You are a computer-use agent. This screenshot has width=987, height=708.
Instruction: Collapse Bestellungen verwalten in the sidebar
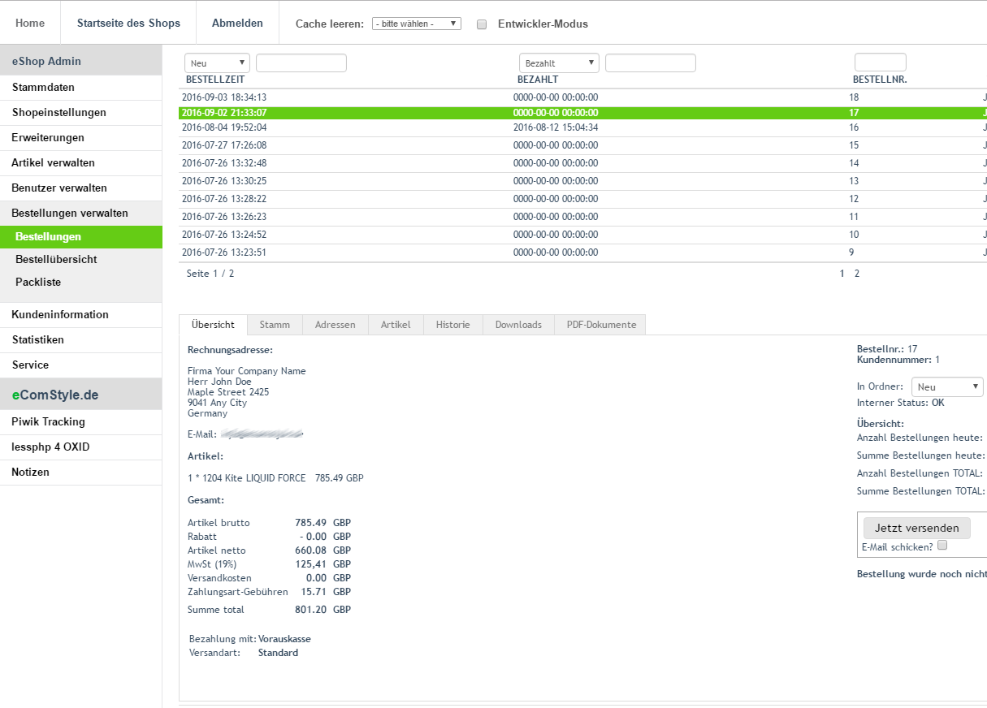pos(81,214)
